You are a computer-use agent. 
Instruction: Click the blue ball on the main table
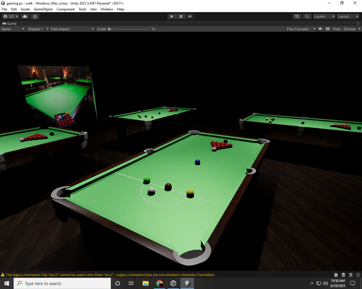click(x=197, y=162)
